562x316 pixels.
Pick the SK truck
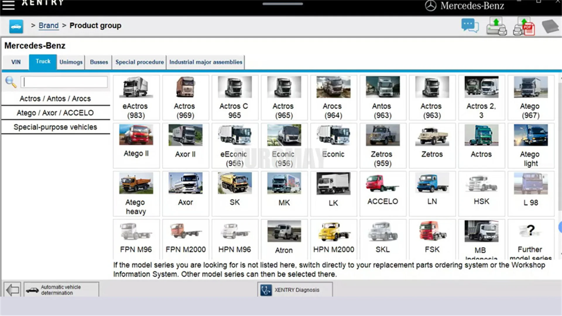tap(235, 194)
